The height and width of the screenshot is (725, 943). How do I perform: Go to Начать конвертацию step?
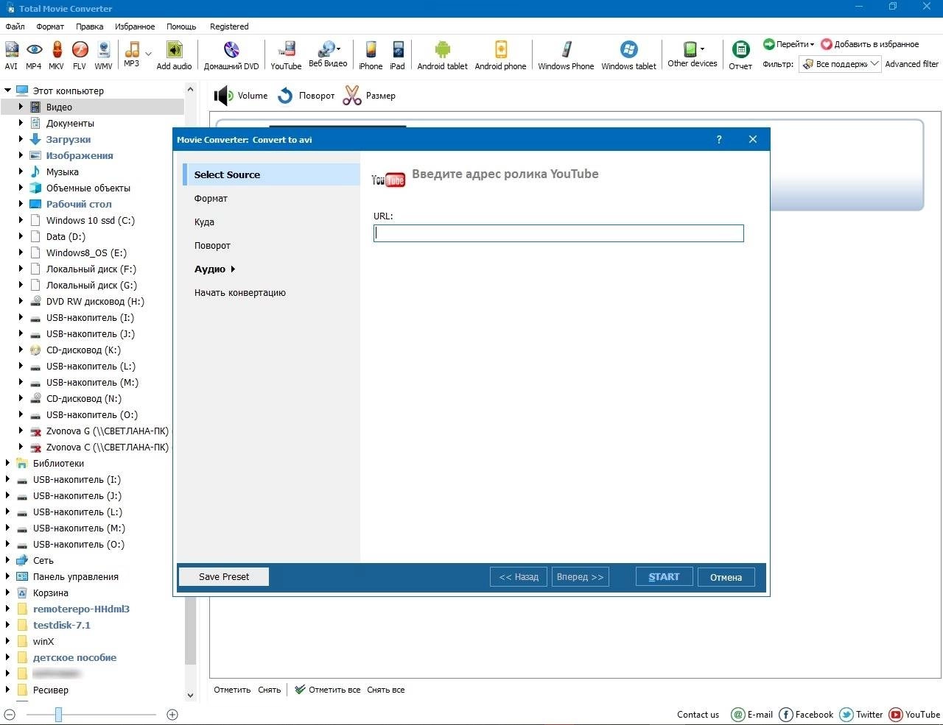(240, 293)
